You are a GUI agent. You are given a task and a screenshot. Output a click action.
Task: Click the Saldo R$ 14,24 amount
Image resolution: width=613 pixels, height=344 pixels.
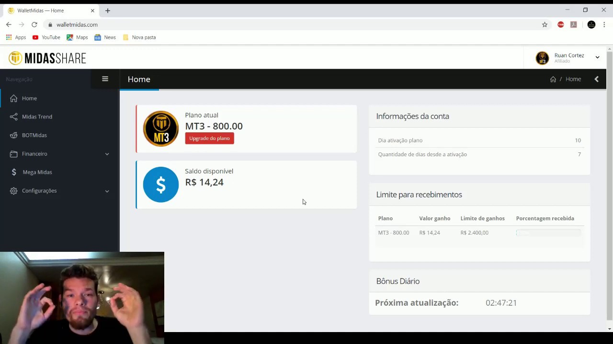[x=204, y=182]
